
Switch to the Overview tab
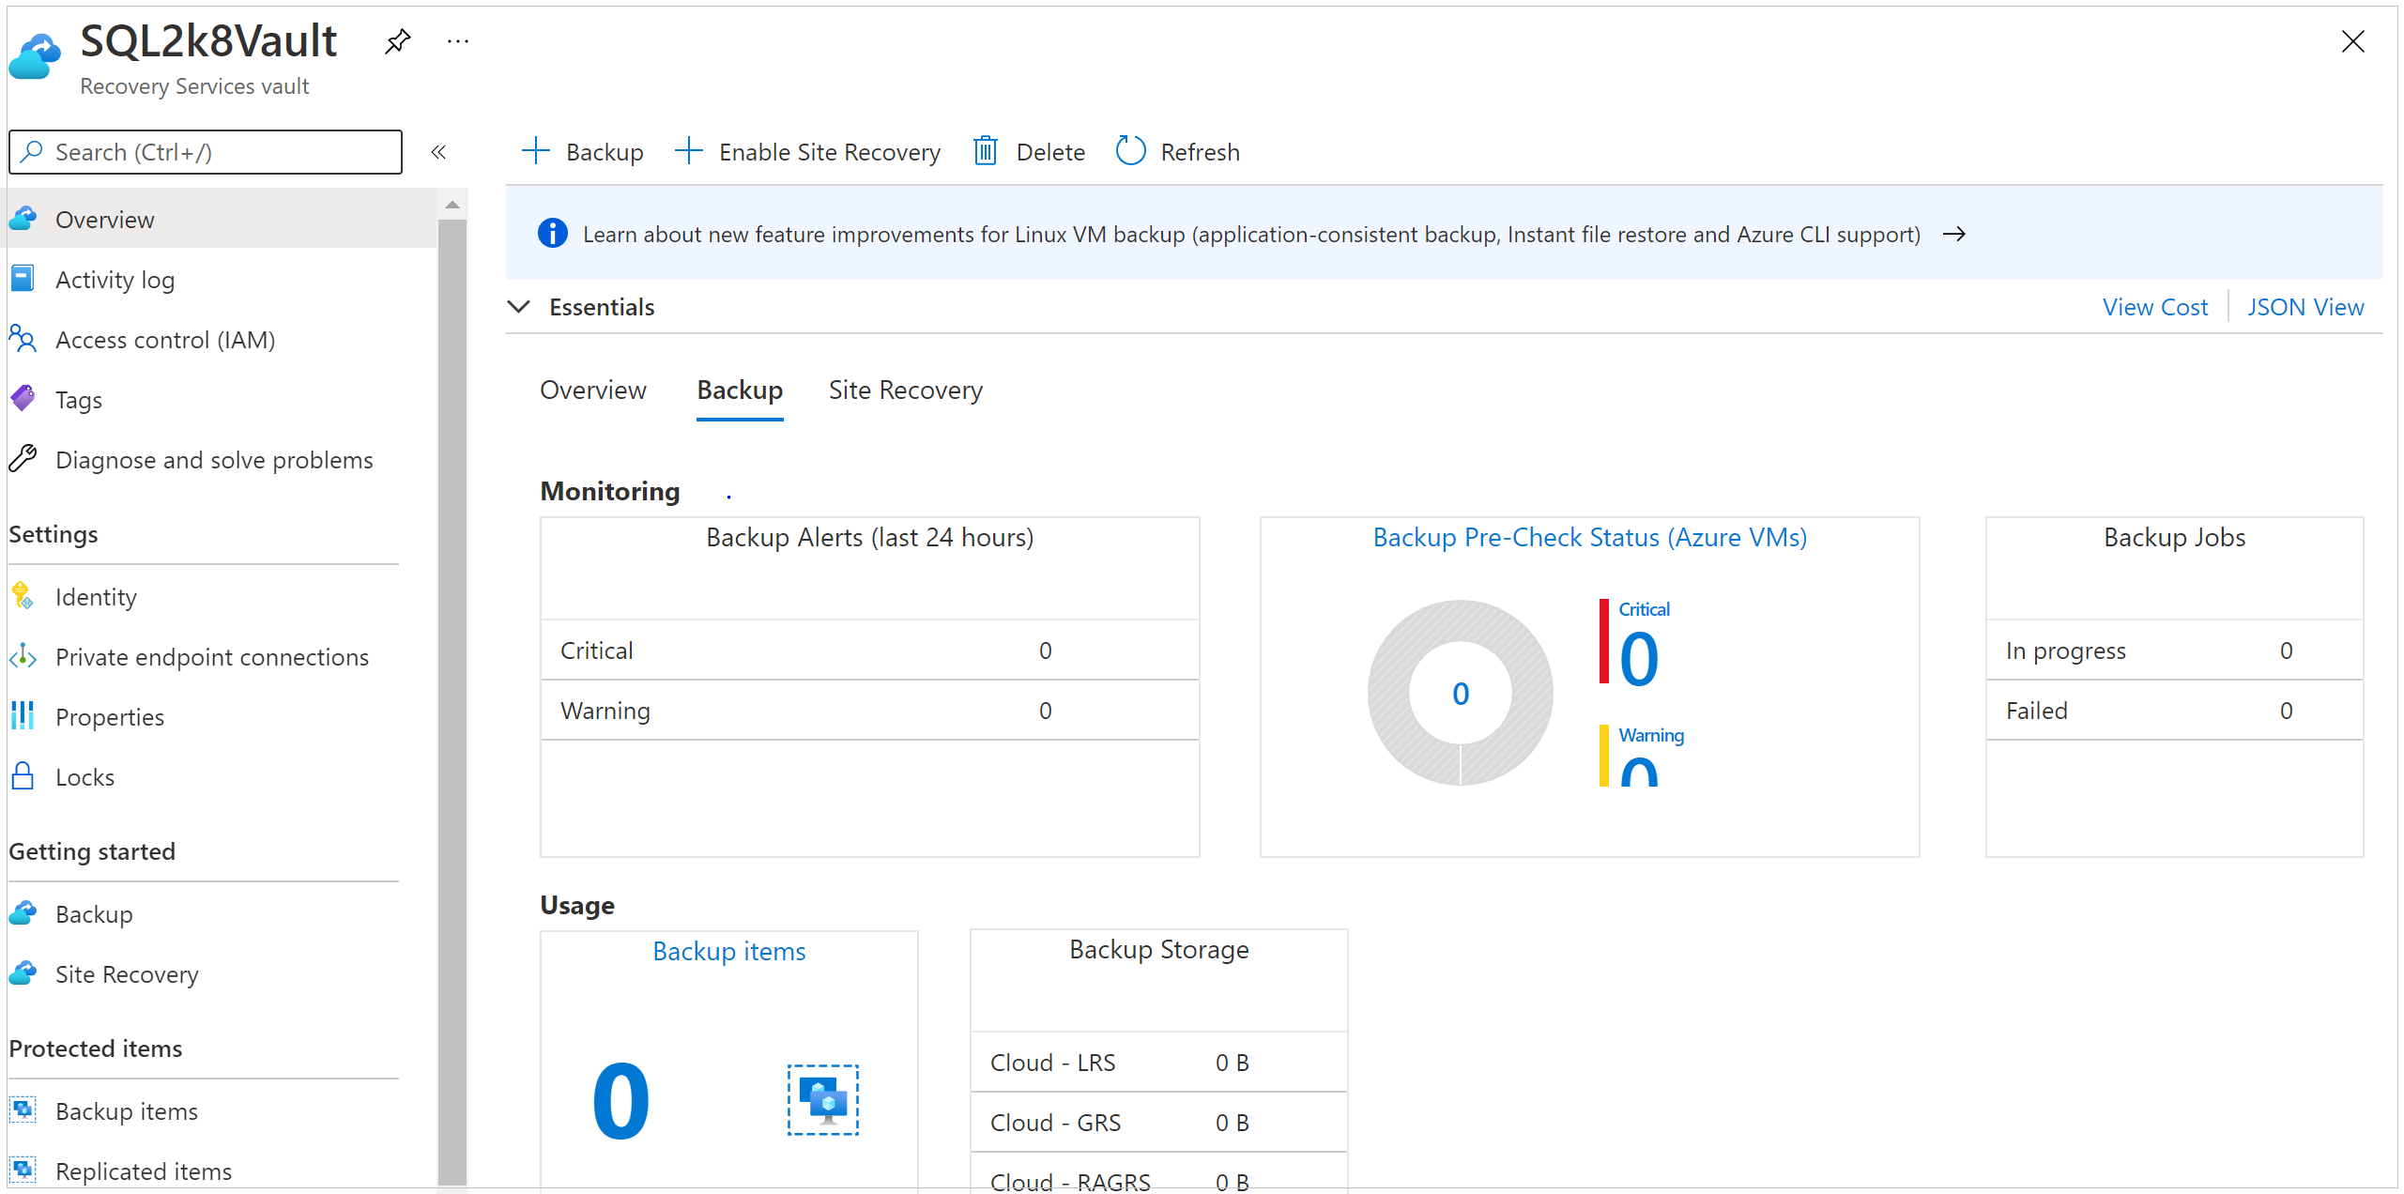tap(591, 390)
